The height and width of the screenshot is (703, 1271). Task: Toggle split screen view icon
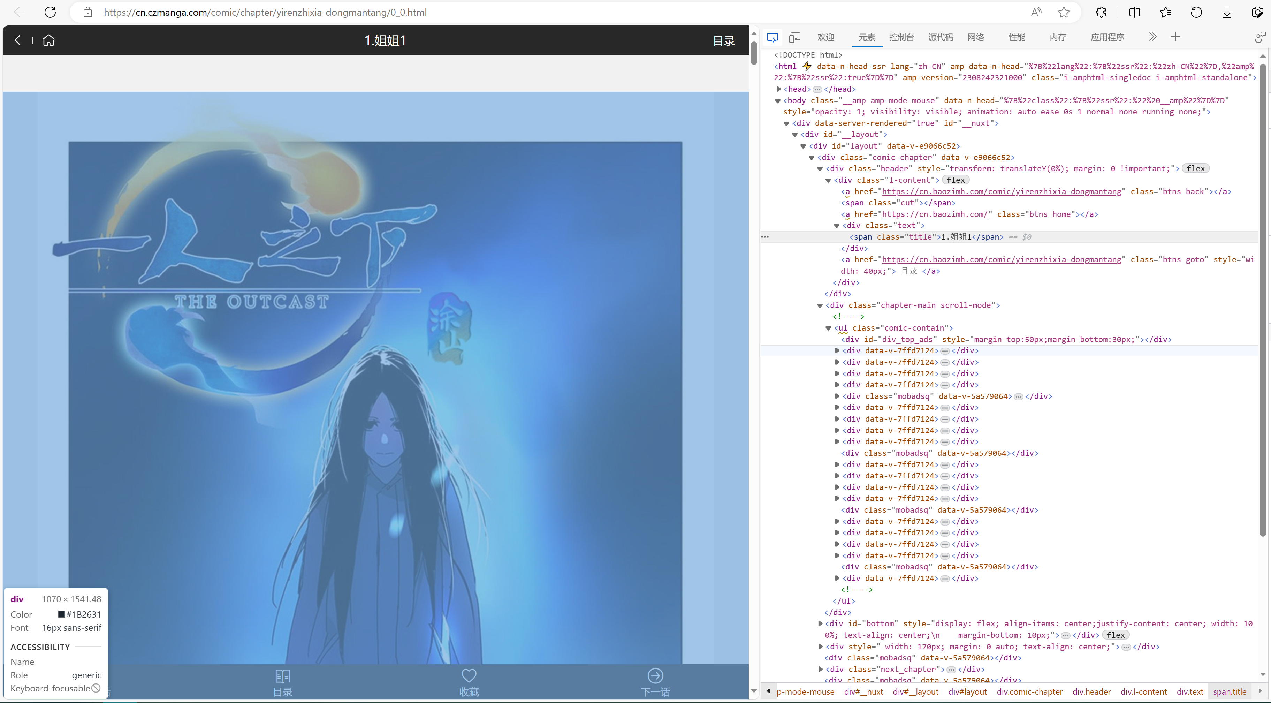(x=1134, y=12)
